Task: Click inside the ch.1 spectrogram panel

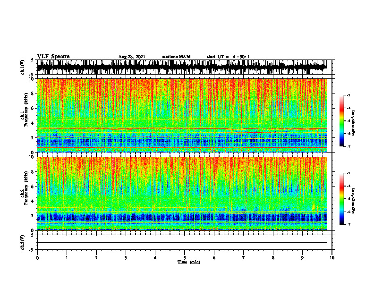Action: pyautogui.click(x=182, y=115)
